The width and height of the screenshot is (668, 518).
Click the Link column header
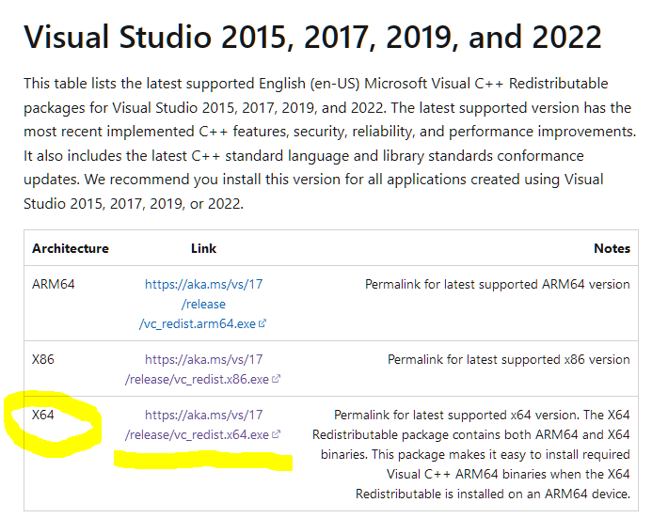[203, 248]
